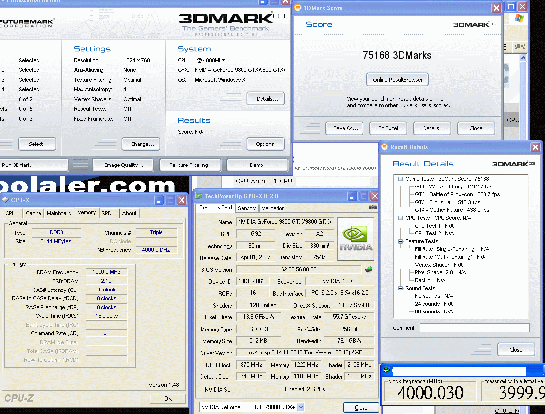Click Change under 3DMark Settings
This screenshot has height=414, width=545.
(141, 144)
